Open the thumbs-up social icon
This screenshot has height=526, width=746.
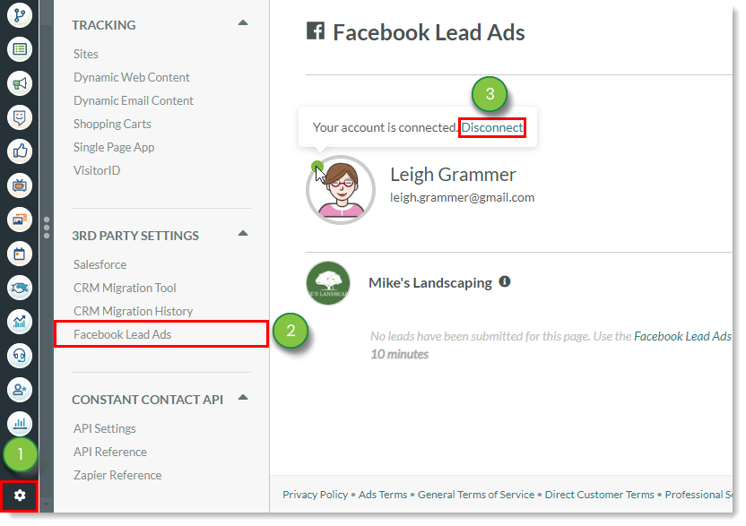[20, 151]
